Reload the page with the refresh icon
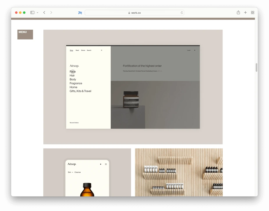The width and height of the screenshot is (269, 211). coord(182,13)
